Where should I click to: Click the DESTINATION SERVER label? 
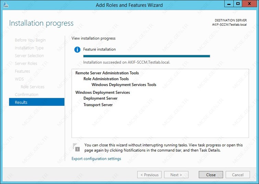click(231, 20)
